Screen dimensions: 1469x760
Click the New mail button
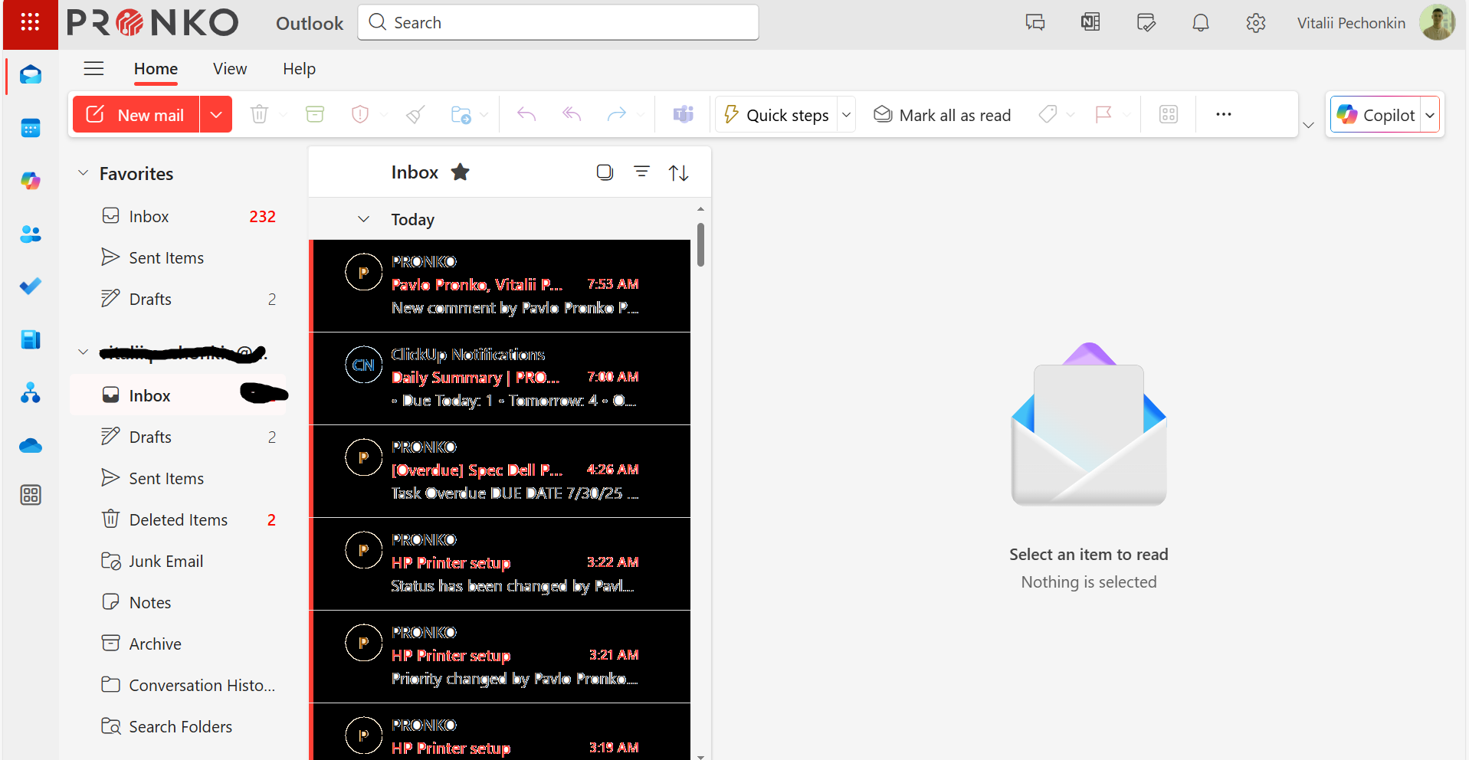(136, 115)
